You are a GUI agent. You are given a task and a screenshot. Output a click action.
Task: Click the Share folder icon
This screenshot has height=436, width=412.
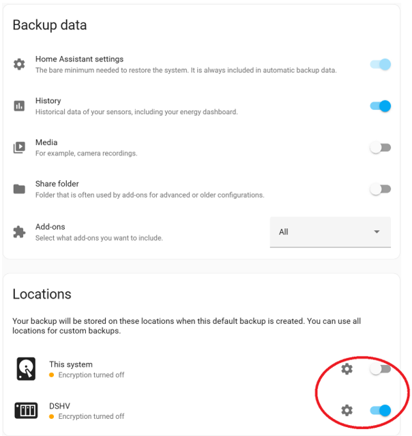pos(19,189)
